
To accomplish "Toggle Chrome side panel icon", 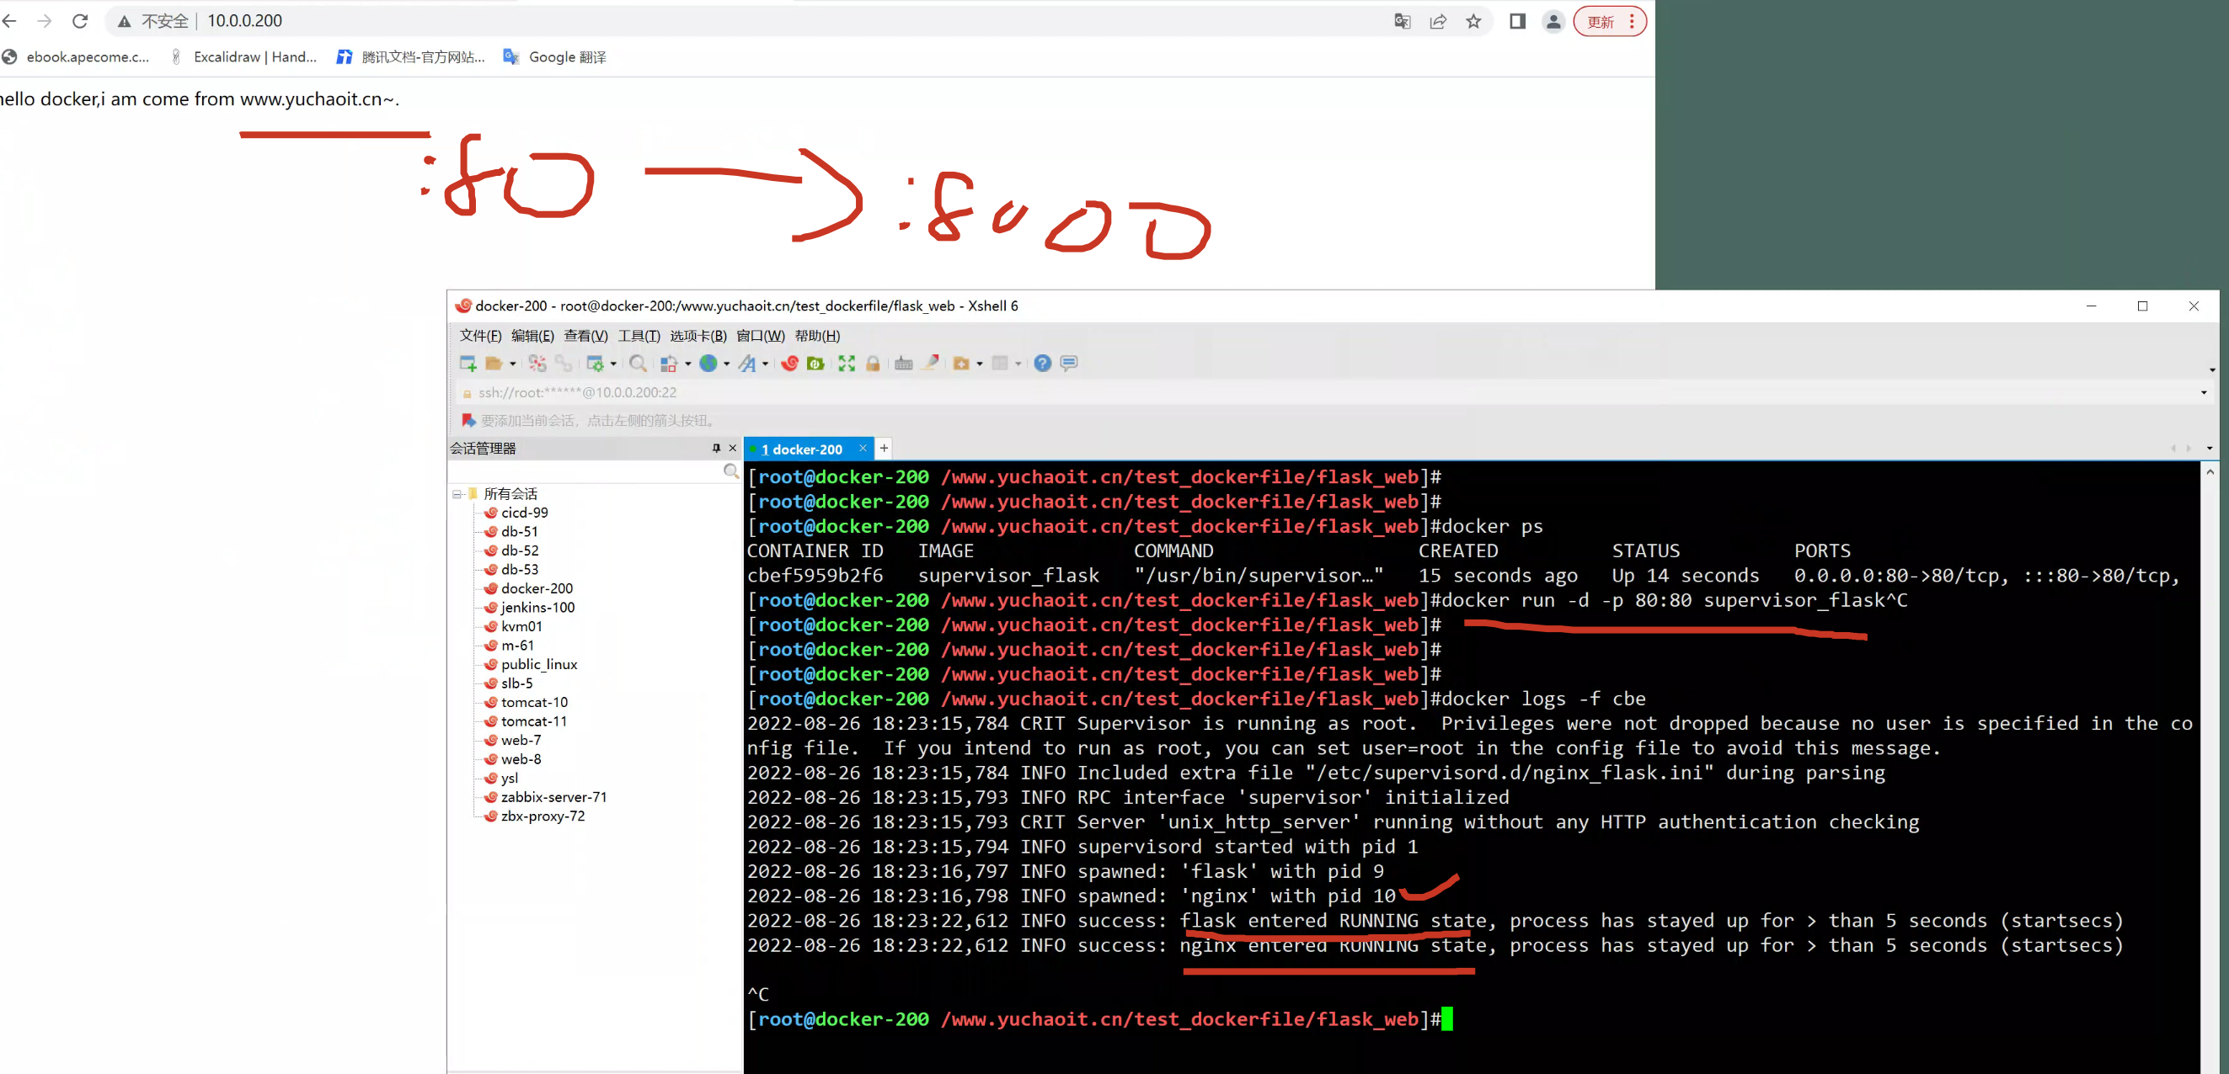I will pyautogui.click(x=1517, y=22).
